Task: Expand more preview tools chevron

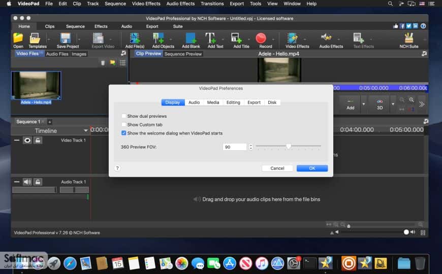Action: (422, 105)
